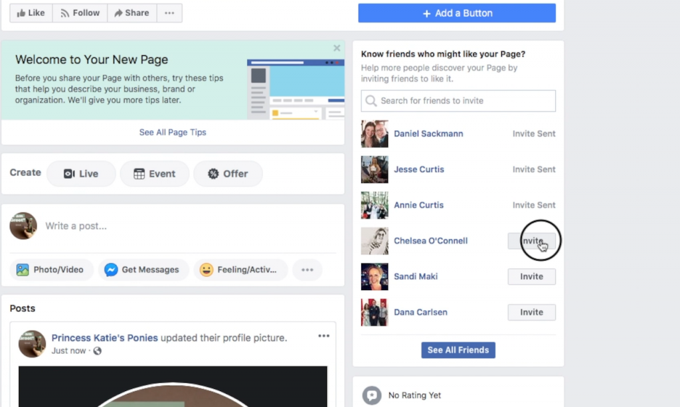Open the more options ellipsis beside Share
The image size is (680, 407).
[x=169, y=13]
